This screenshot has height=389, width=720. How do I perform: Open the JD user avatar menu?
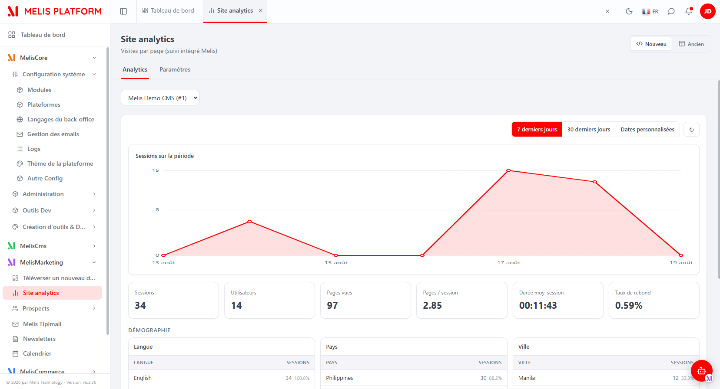[708, 11]
